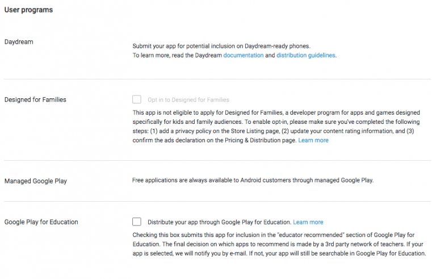The image size is (436, 279).
Task: Select the User programs section heading
Action: 28,10
